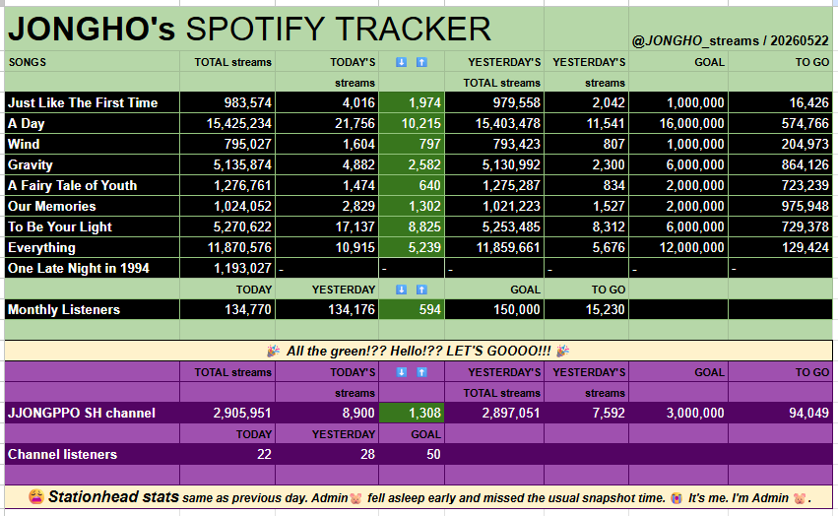Click the party popper emoji after 'LET'S GOOOO!!!'
The height and width of the screenshot is (516, 838).
(x=562, y=351)
